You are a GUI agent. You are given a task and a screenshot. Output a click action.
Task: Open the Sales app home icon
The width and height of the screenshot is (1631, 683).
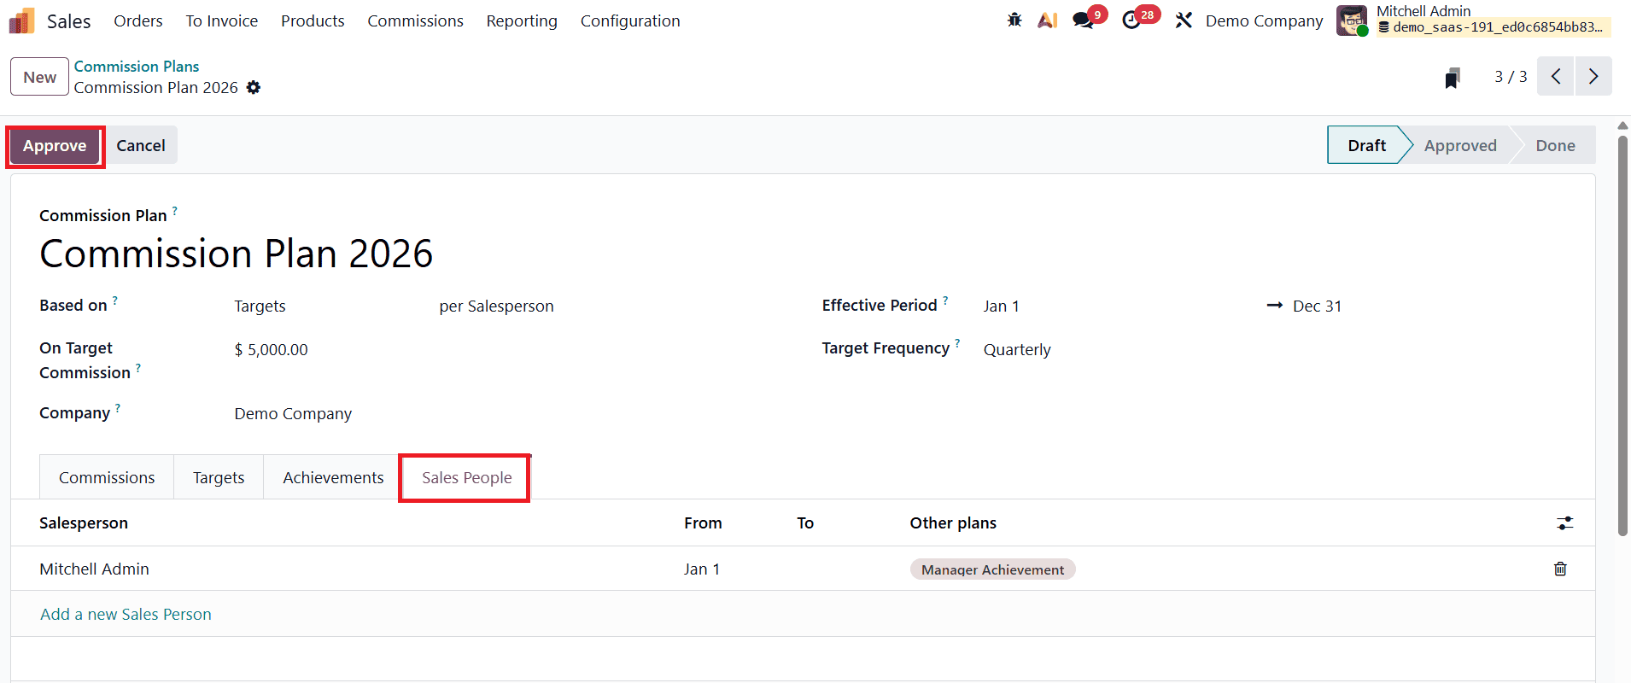[21, 20]
